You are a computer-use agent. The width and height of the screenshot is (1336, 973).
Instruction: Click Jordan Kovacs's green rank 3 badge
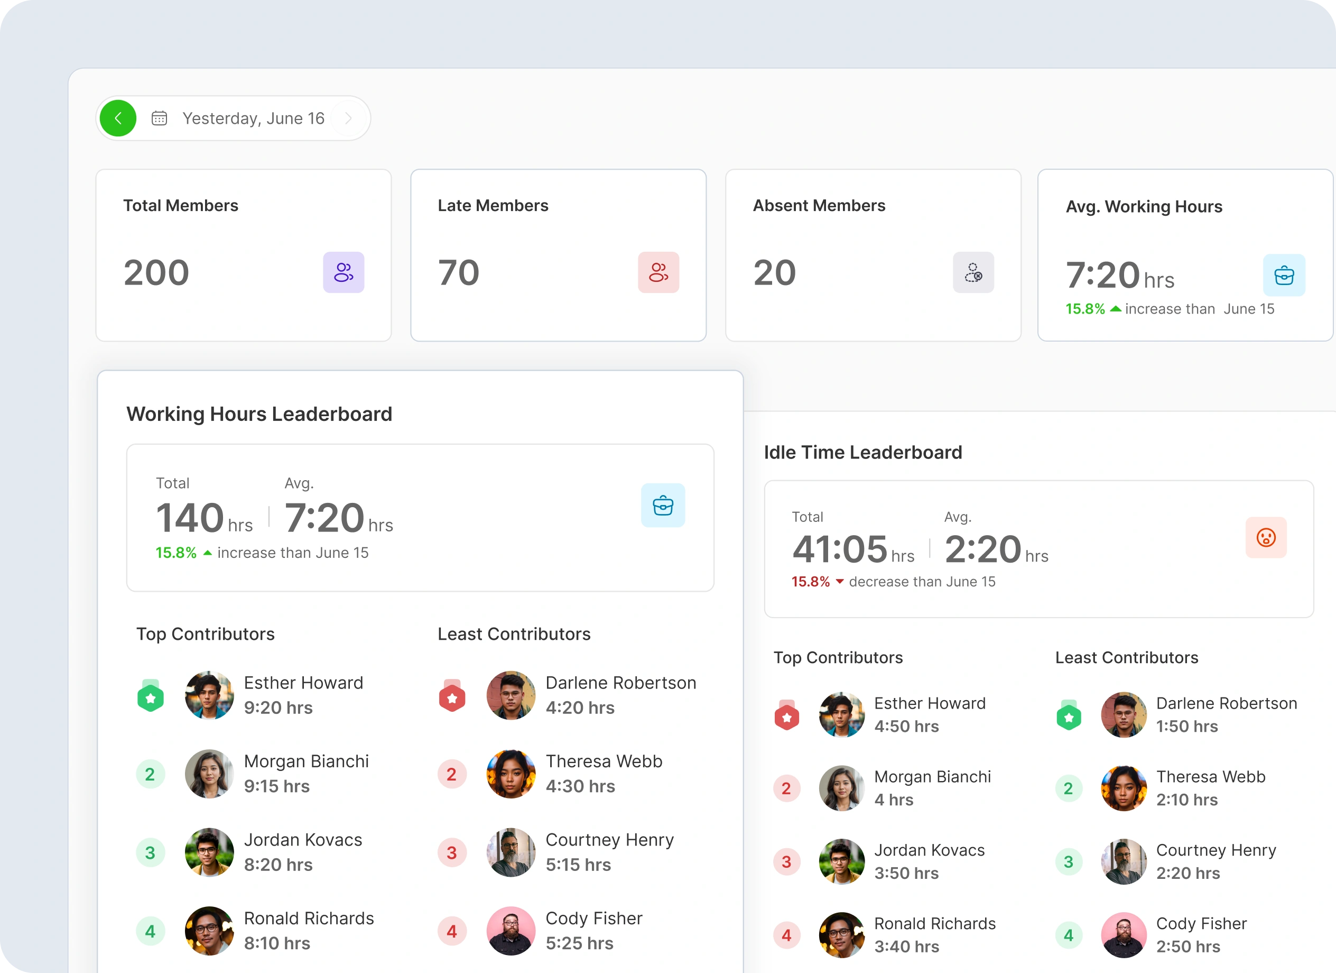(x=151, y=853)
